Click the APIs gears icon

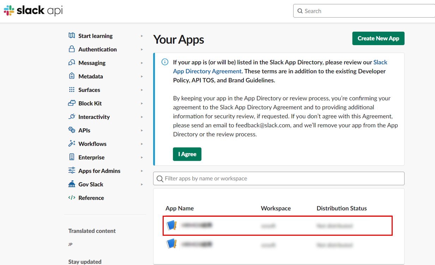pos(72,130)
